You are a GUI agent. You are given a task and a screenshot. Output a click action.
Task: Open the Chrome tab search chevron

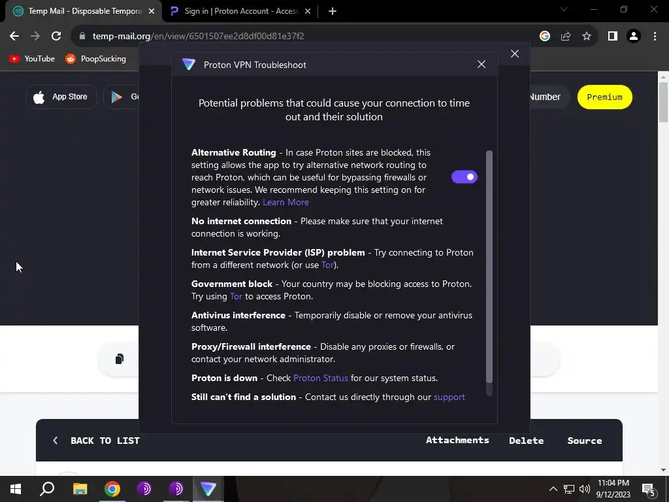point(564,9)
